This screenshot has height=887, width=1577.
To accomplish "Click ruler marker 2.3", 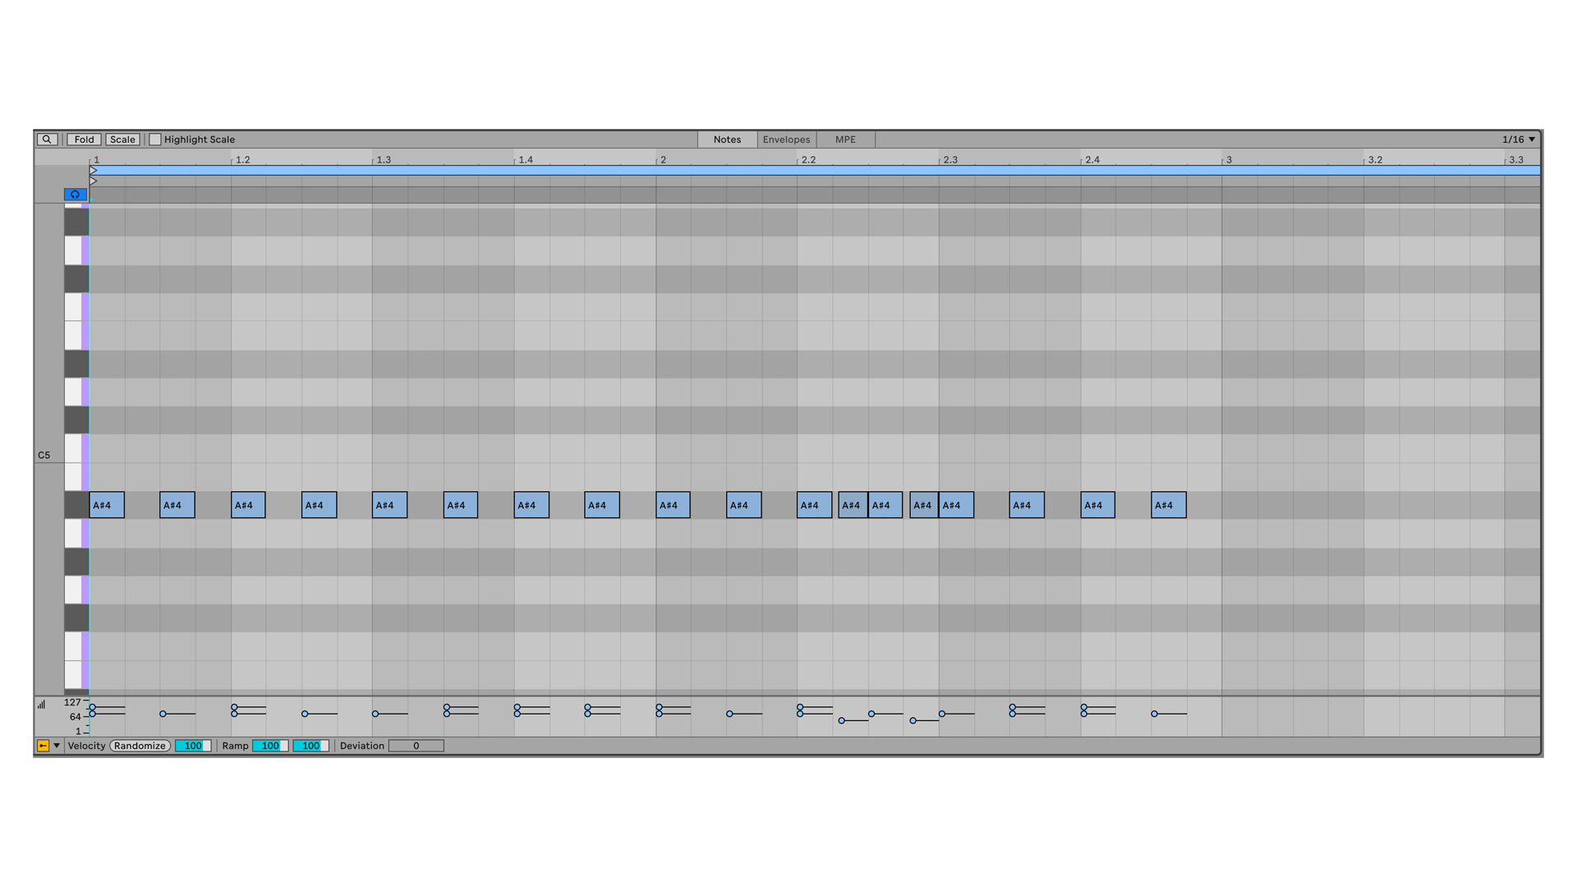I will coord(950,160).
